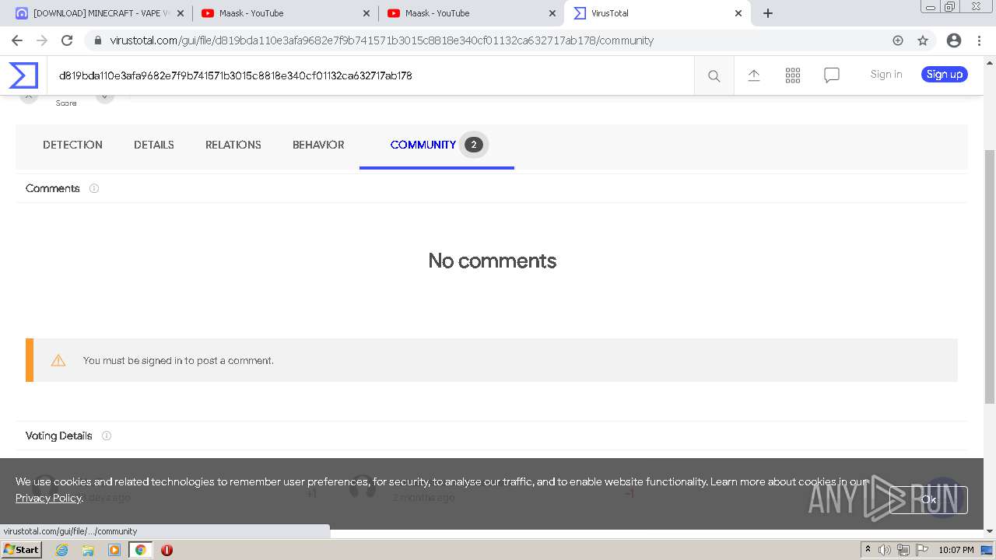
Task: Click the community score downvote chevron
Action: pos(105,96)
